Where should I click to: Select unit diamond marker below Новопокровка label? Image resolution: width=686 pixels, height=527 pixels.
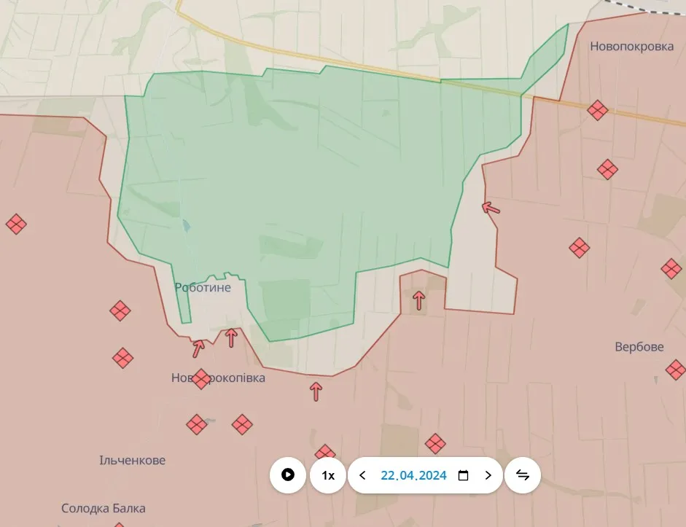click(x=598, y=110)
